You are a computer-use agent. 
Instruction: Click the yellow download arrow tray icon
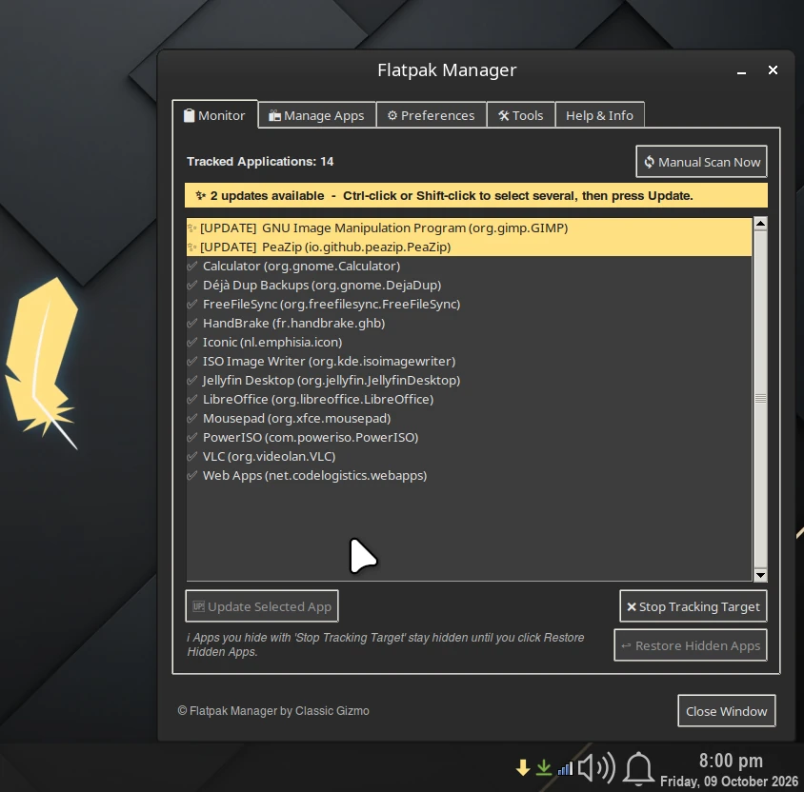tap(523, 767)
